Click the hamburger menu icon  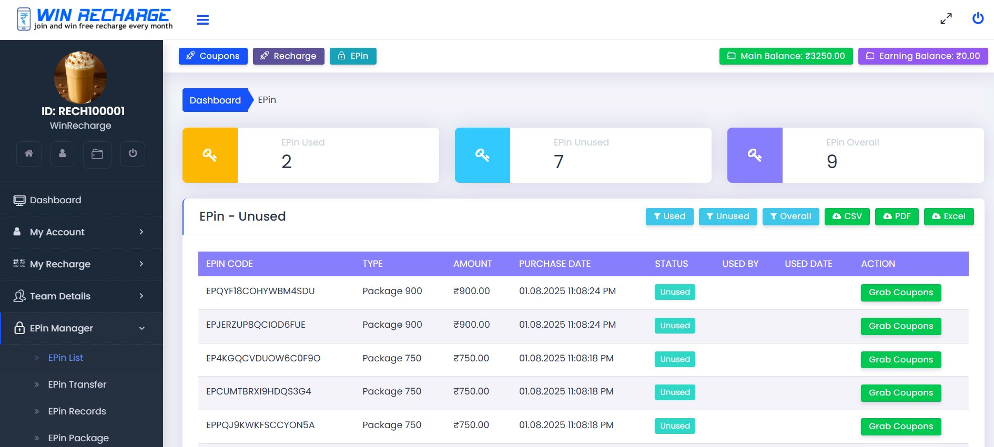202,20
